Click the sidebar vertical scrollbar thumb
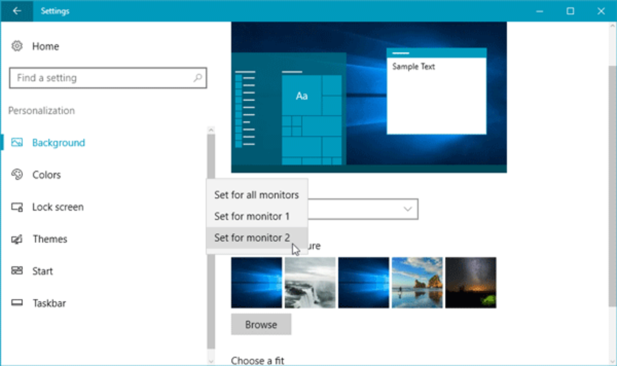The height and width of the screenshot is (366, 617). 211,242
